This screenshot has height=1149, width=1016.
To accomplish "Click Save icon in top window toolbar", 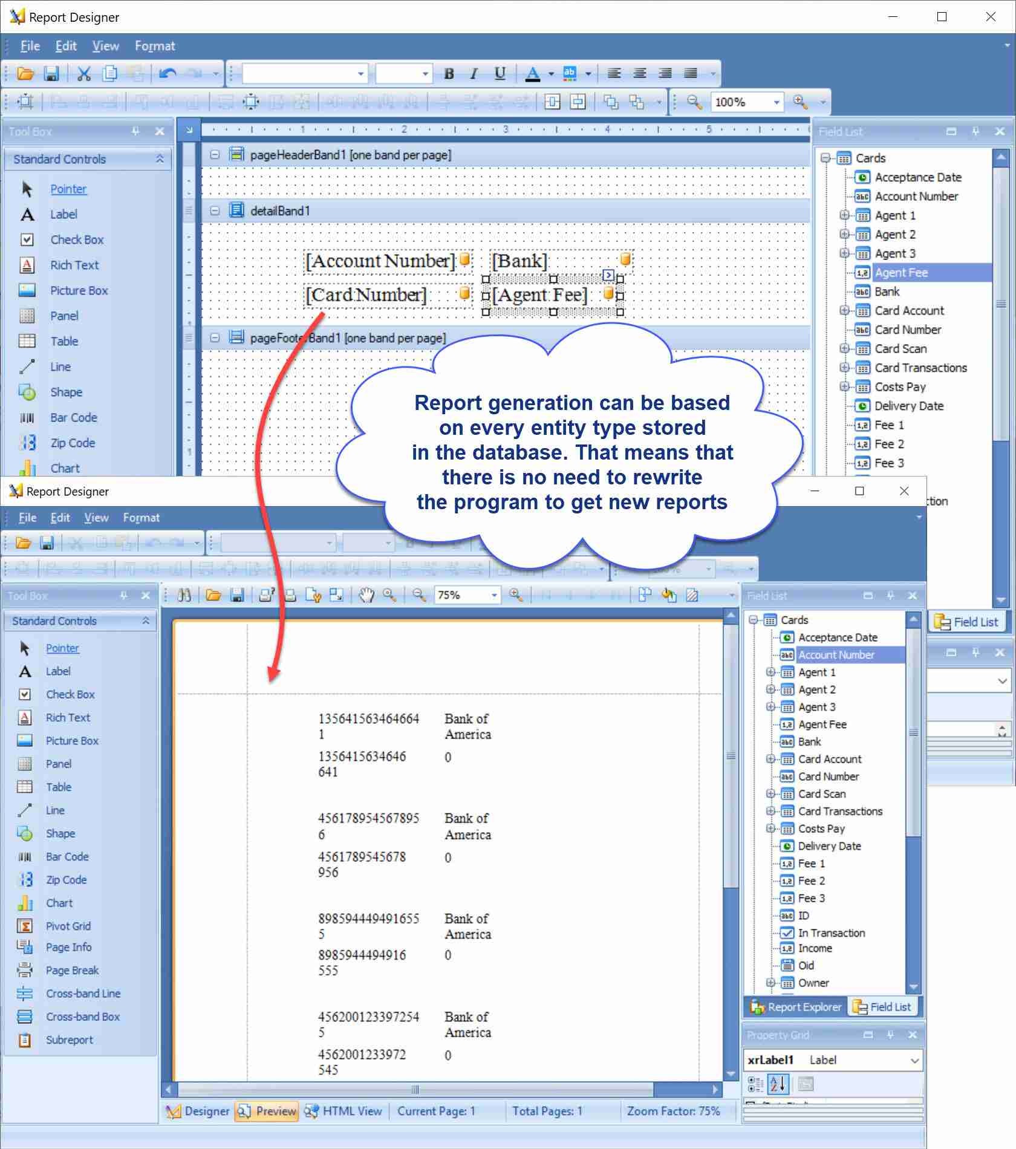I will click(52, 74).
